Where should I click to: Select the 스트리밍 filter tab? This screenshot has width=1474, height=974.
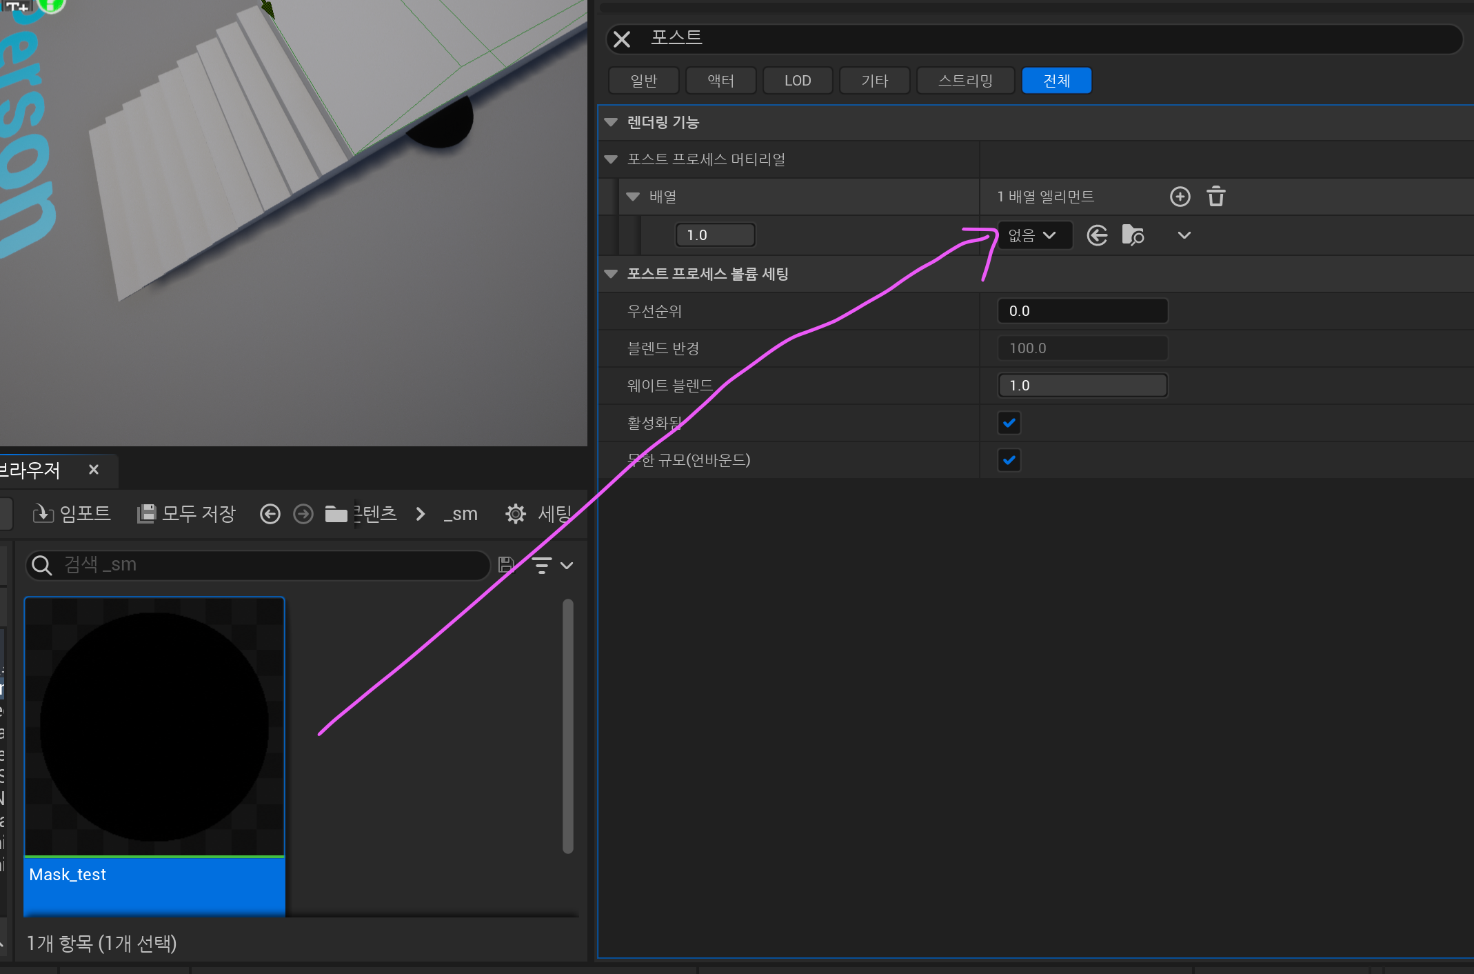point(965,81)
